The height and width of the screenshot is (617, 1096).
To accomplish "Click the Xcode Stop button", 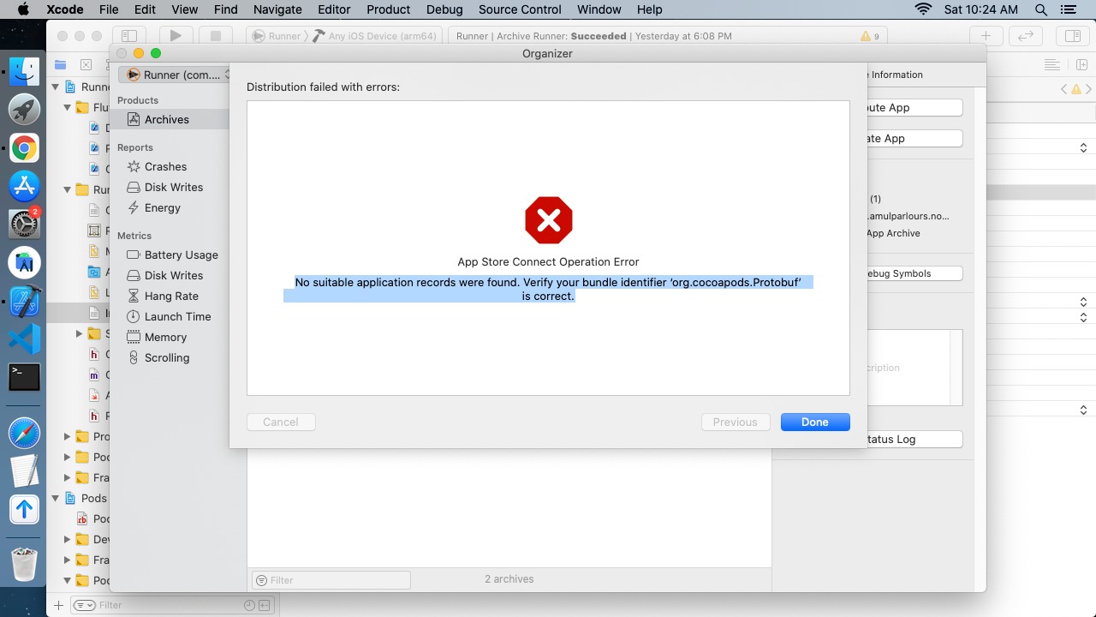I will point(216,36).
